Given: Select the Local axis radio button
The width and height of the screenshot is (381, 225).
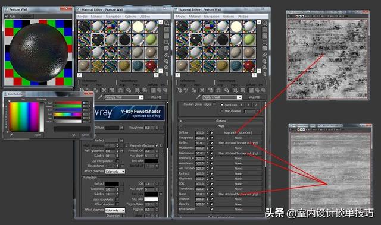Looking at the screenshot, I should tap(221, 105).
